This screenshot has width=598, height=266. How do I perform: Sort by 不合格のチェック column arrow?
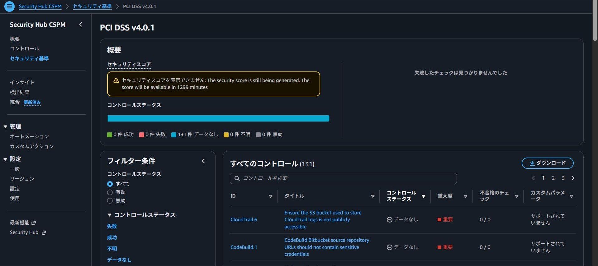(x=516, y=196)
